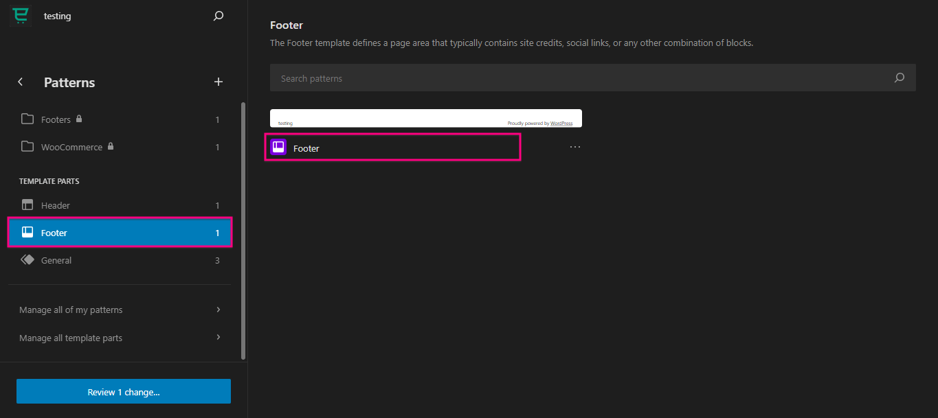The height and width of the screenshot is (418, 938).
Task: Open the Header template parts
Action: tap(120, 205)
